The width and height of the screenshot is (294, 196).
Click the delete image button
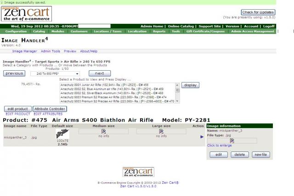[240, 155]
